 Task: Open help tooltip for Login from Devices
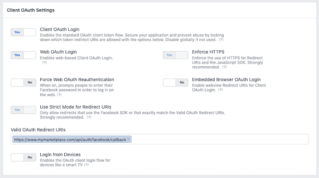point(86,164)
